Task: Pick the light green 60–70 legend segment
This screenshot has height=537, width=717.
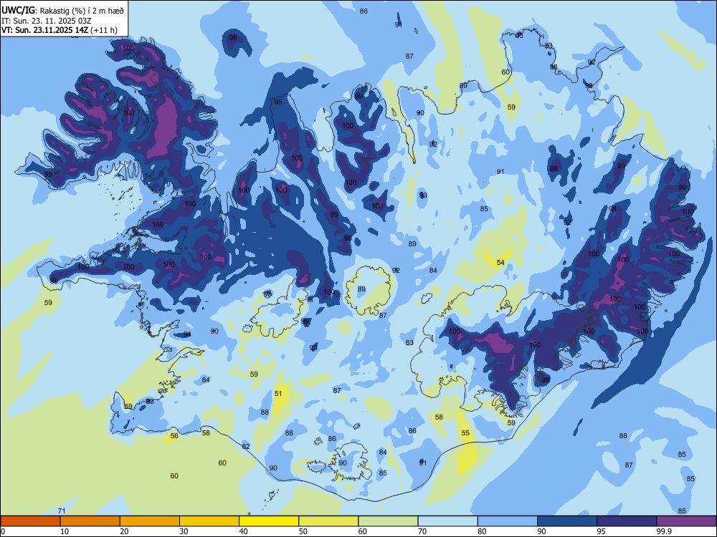Action: 388,521
